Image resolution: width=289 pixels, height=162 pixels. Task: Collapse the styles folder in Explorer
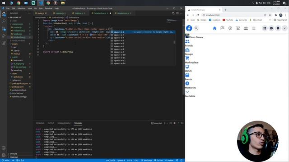pos(15,73)
